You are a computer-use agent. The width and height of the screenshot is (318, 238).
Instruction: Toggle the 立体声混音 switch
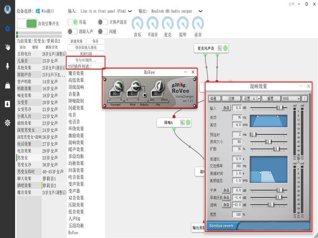pos(103,22)
